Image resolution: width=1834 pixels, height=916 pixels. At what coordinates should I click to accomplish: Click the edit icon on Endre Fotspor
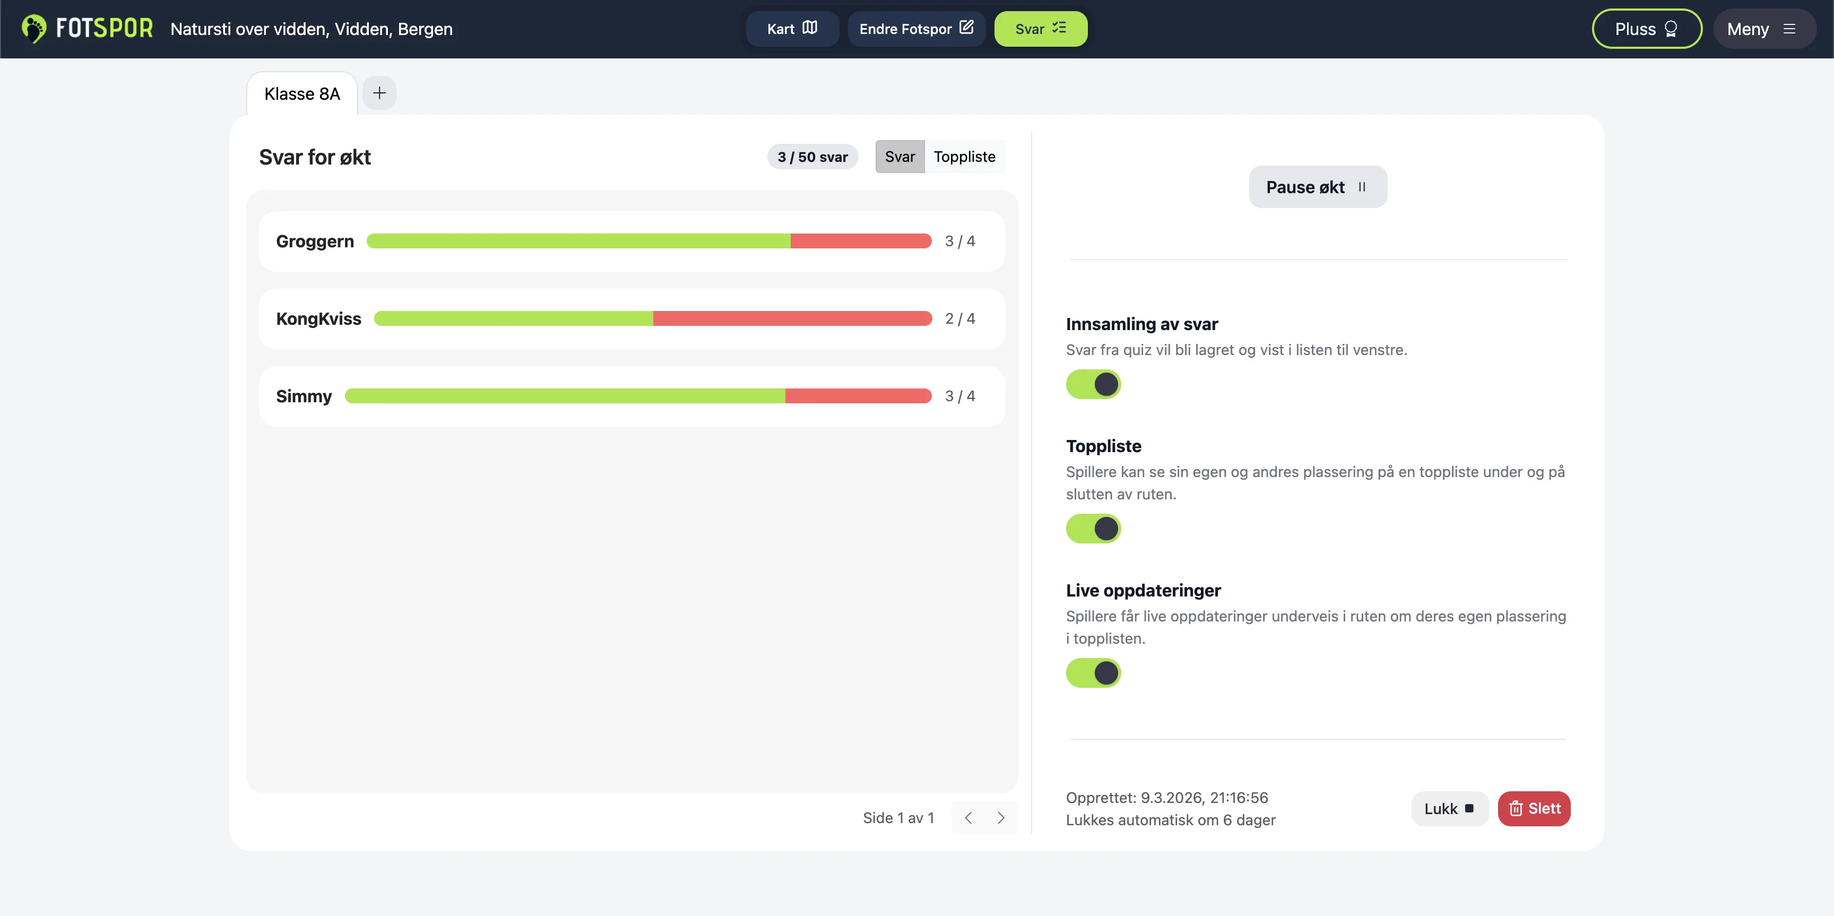(967, 27)
